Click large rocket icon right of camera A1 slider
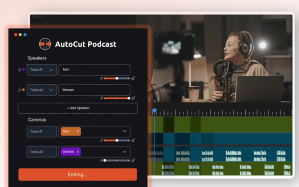Viewport: 299px width, 187px height. (133, 140)
